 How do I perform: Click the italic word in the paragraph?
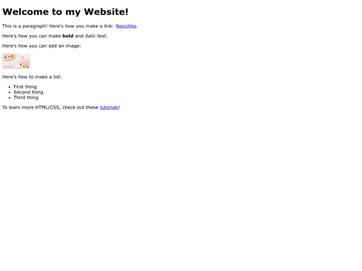(90, 36)
